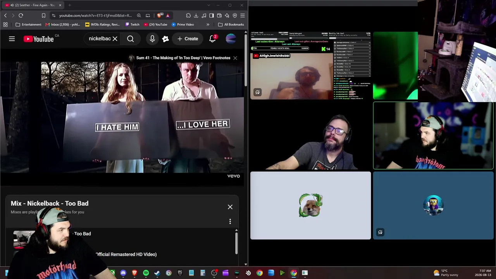Open the zoom magnifier in address bar
496x279 pixels.
139,15
